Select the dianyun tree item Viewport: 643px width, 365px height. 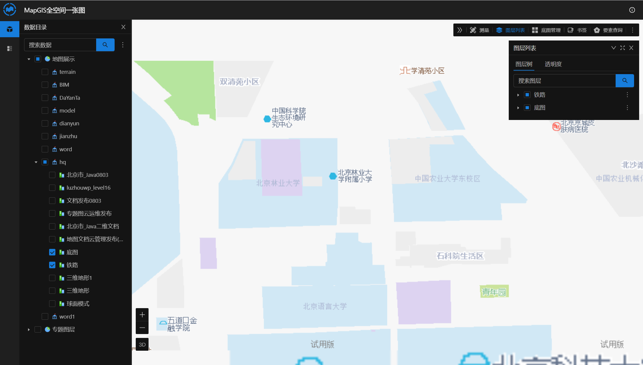69,123
